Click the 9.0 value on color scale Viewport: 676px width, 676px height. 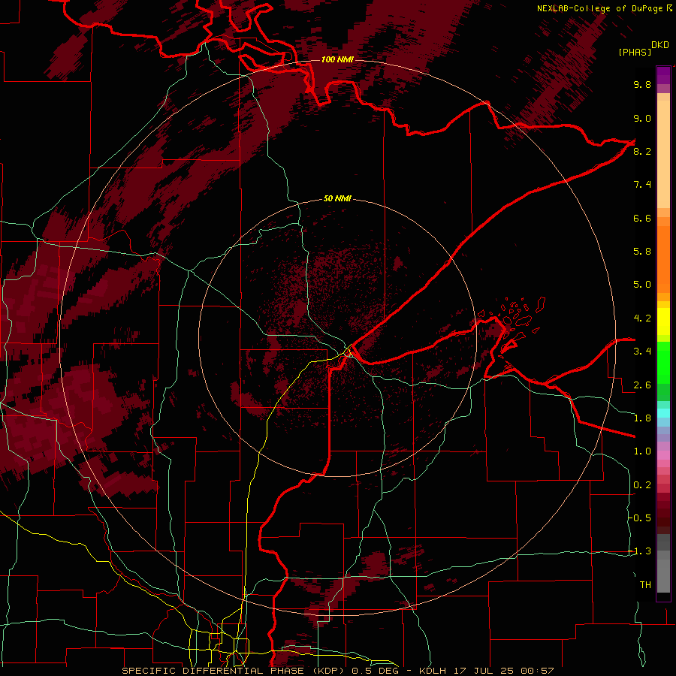(x=642, y=118)
